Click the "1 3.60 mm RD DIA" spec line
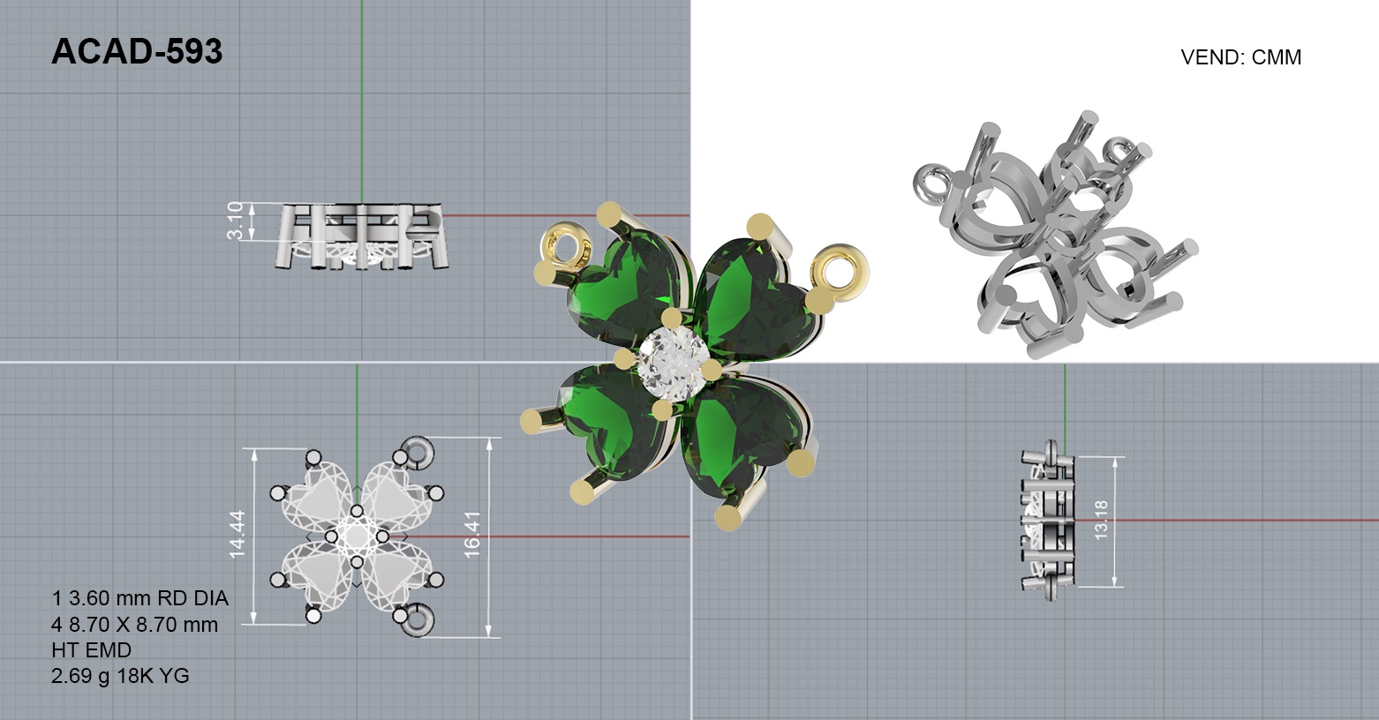 pos(140,598)
